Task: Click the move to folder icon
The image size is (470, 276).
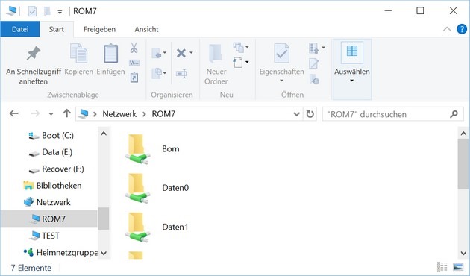Action: tap(157, 54)
